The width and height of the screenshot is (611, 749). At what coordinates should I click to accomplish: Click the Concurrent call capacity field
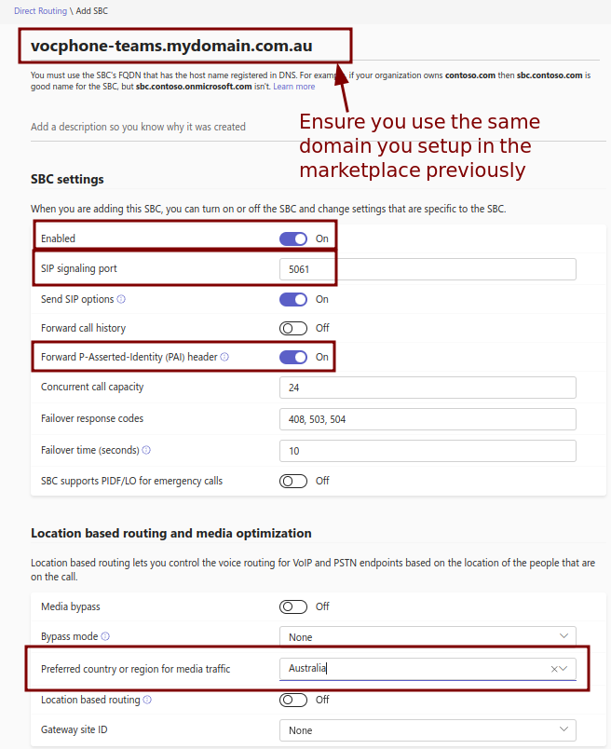[428, 388]
